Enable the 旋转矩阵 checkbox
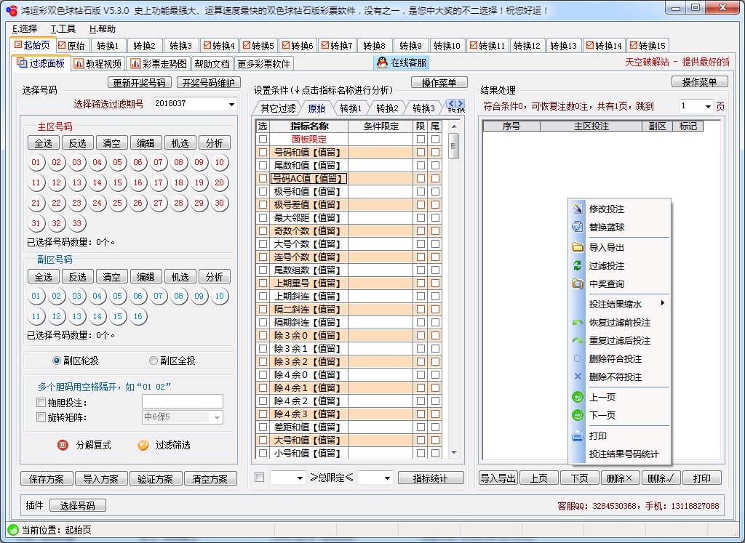Viewport: 745px width, 543px height. pos(42,417)
